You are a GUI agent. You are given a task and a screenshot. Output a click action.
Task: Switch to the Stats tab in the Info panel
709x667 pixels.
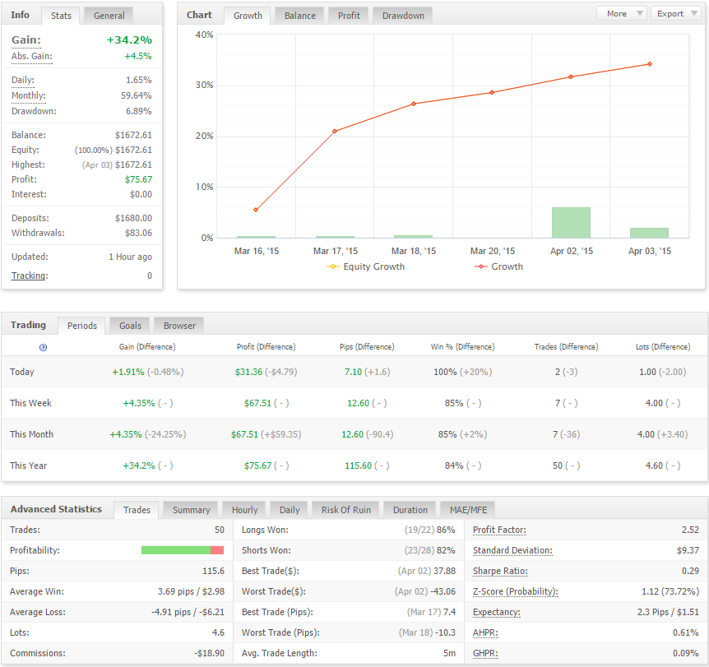[x=61, y=16]
